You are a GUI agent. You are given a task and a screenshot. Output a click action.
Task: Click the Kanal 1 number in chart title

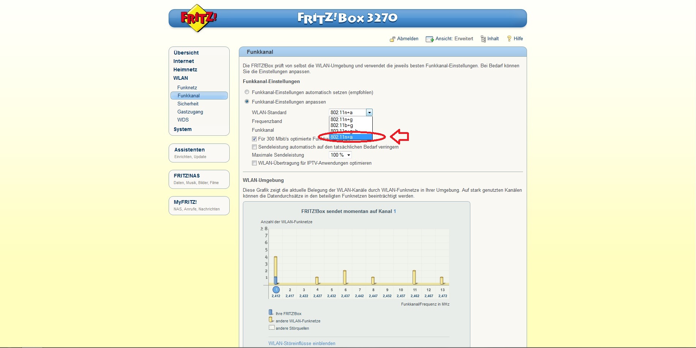click(x=395, y=211)
